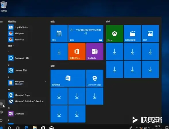Viewport: 169px width, 129px height.
Task: Open the KMSpico app under 最近添加
Action: coord(16,33)
